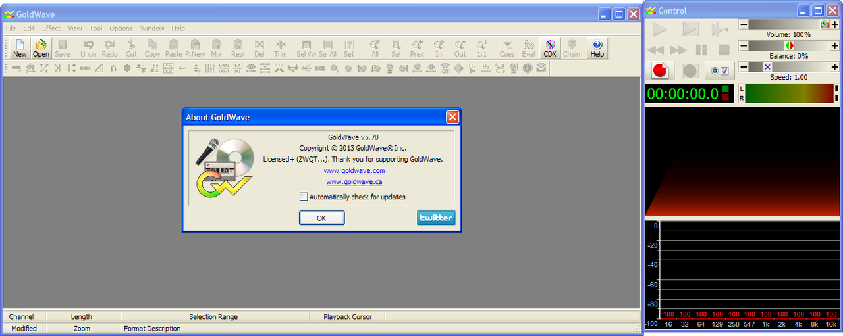Increase volume with the plus button
The image size is (843, 336).
click(x=835, y=24)
